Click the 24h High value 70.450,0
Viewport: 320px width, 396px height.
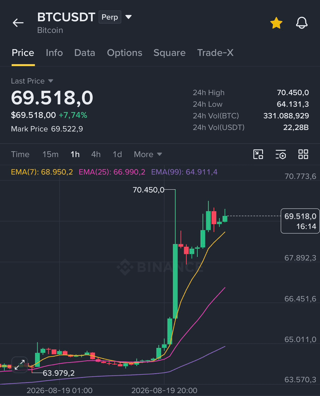click(293, 93)
